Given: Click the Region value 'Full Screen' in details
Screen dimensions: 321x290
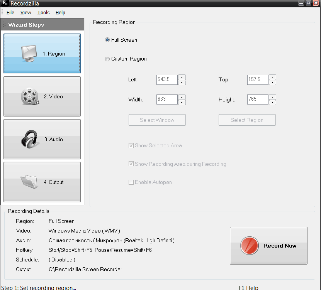Looking at the screenshot, I should pos(62,221).
